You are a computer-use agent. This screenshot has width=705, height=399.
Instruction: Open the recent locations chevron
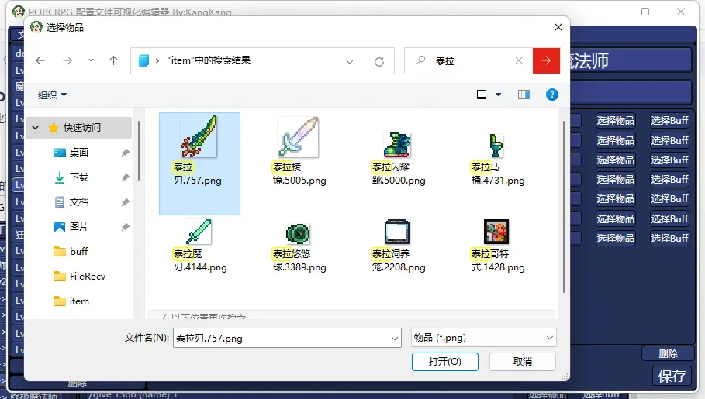[91, 60]
